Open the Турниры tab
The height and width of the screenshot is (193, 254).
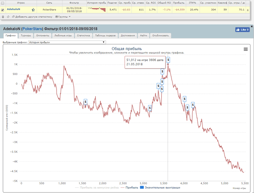[x=26, y=36]
